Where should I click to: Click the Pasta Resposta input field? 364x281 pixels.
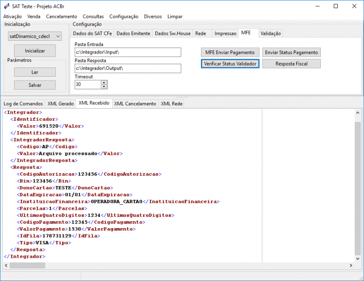(x=128, y=68)
